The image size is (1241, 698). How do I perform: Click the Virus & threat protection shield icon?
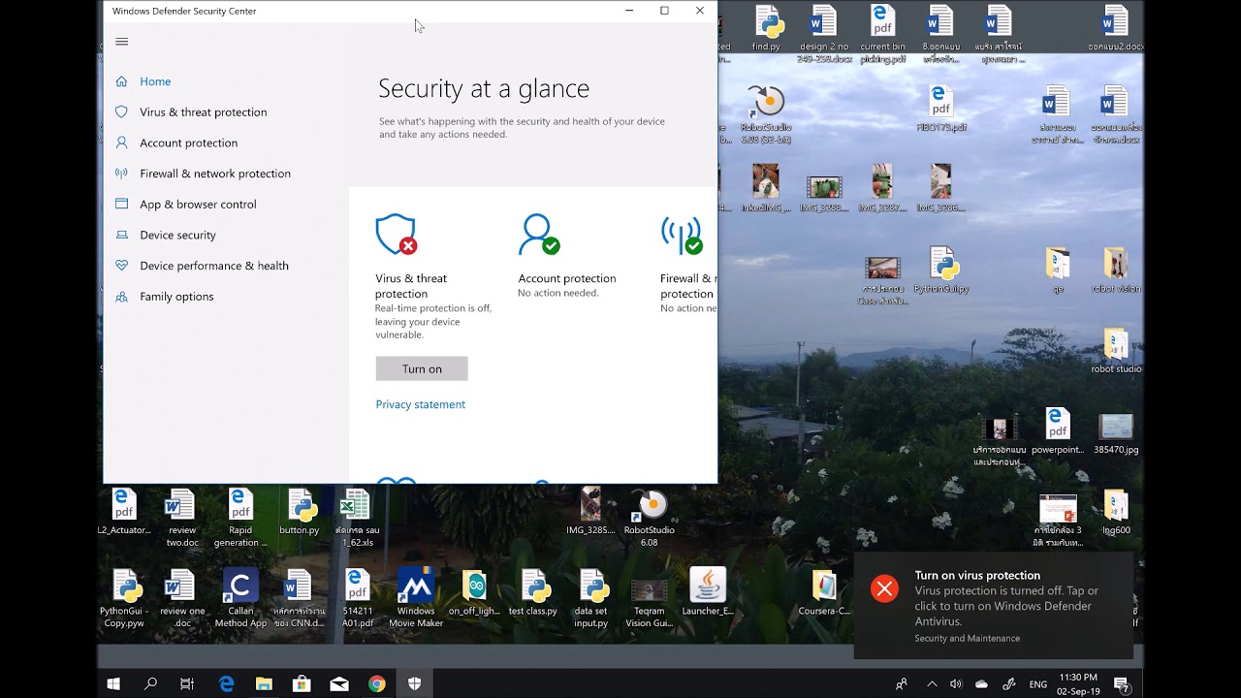[396, 235]
